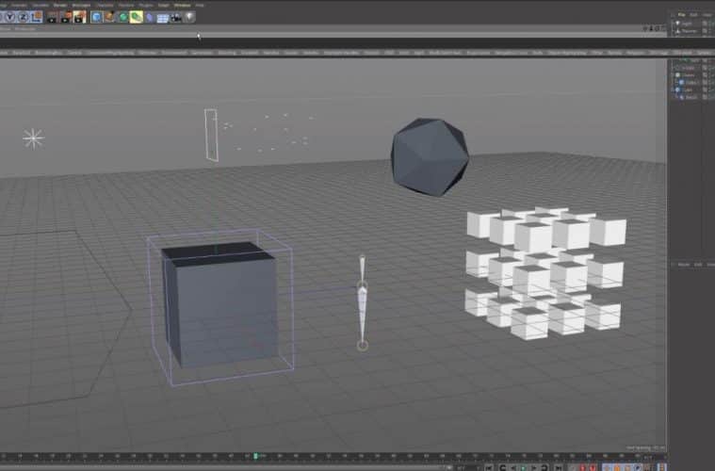Open Object Manager's File menu
This screenshot has height=471, width=715.
tap(681, 14)
